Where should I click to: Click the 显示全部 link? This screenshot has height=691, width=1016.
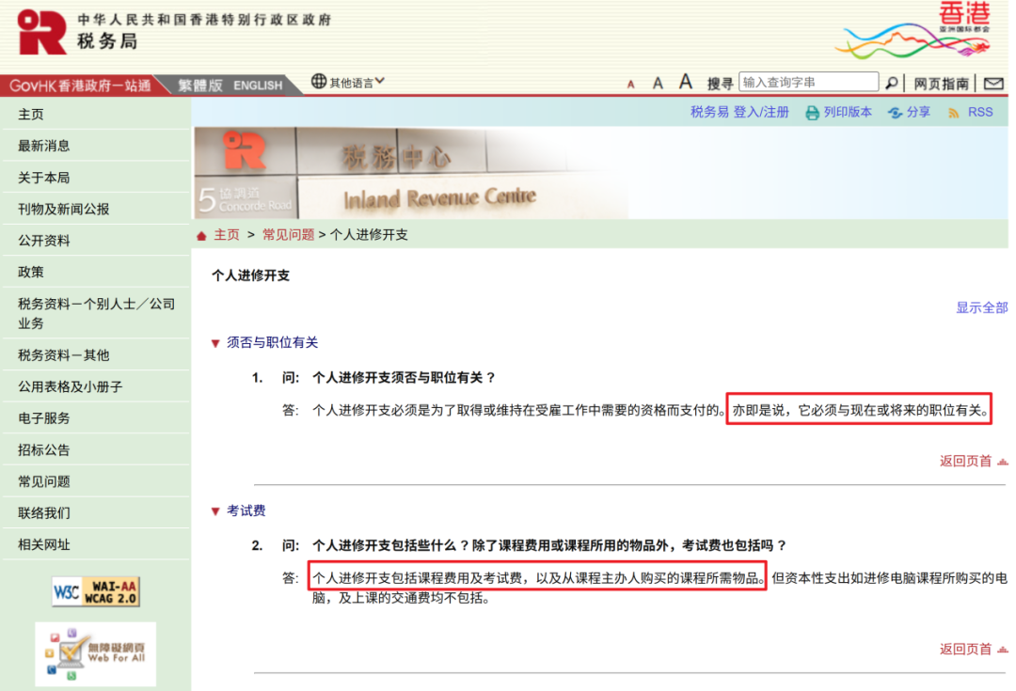point(981,307)
